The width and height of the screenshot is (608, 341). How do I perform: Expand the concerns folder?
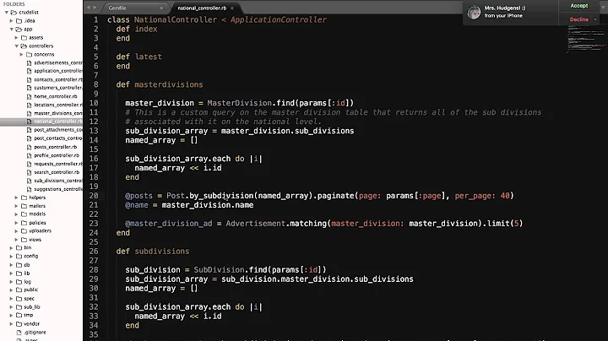coord(21,55)
